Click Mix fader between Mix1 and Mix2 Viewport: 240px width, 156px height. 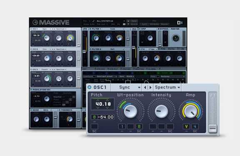coord(134,48)
